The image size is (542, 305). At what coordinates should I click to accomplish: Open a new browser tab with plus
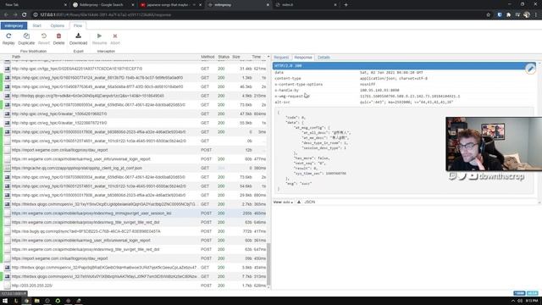tap(346, 5)
